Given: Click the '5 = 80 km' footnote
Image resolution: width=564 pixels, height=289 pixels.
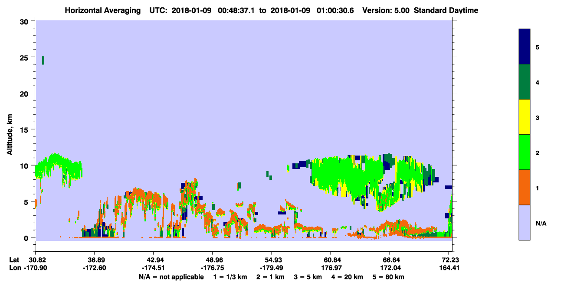Looking at the screenshot, I should click(388, 277).
